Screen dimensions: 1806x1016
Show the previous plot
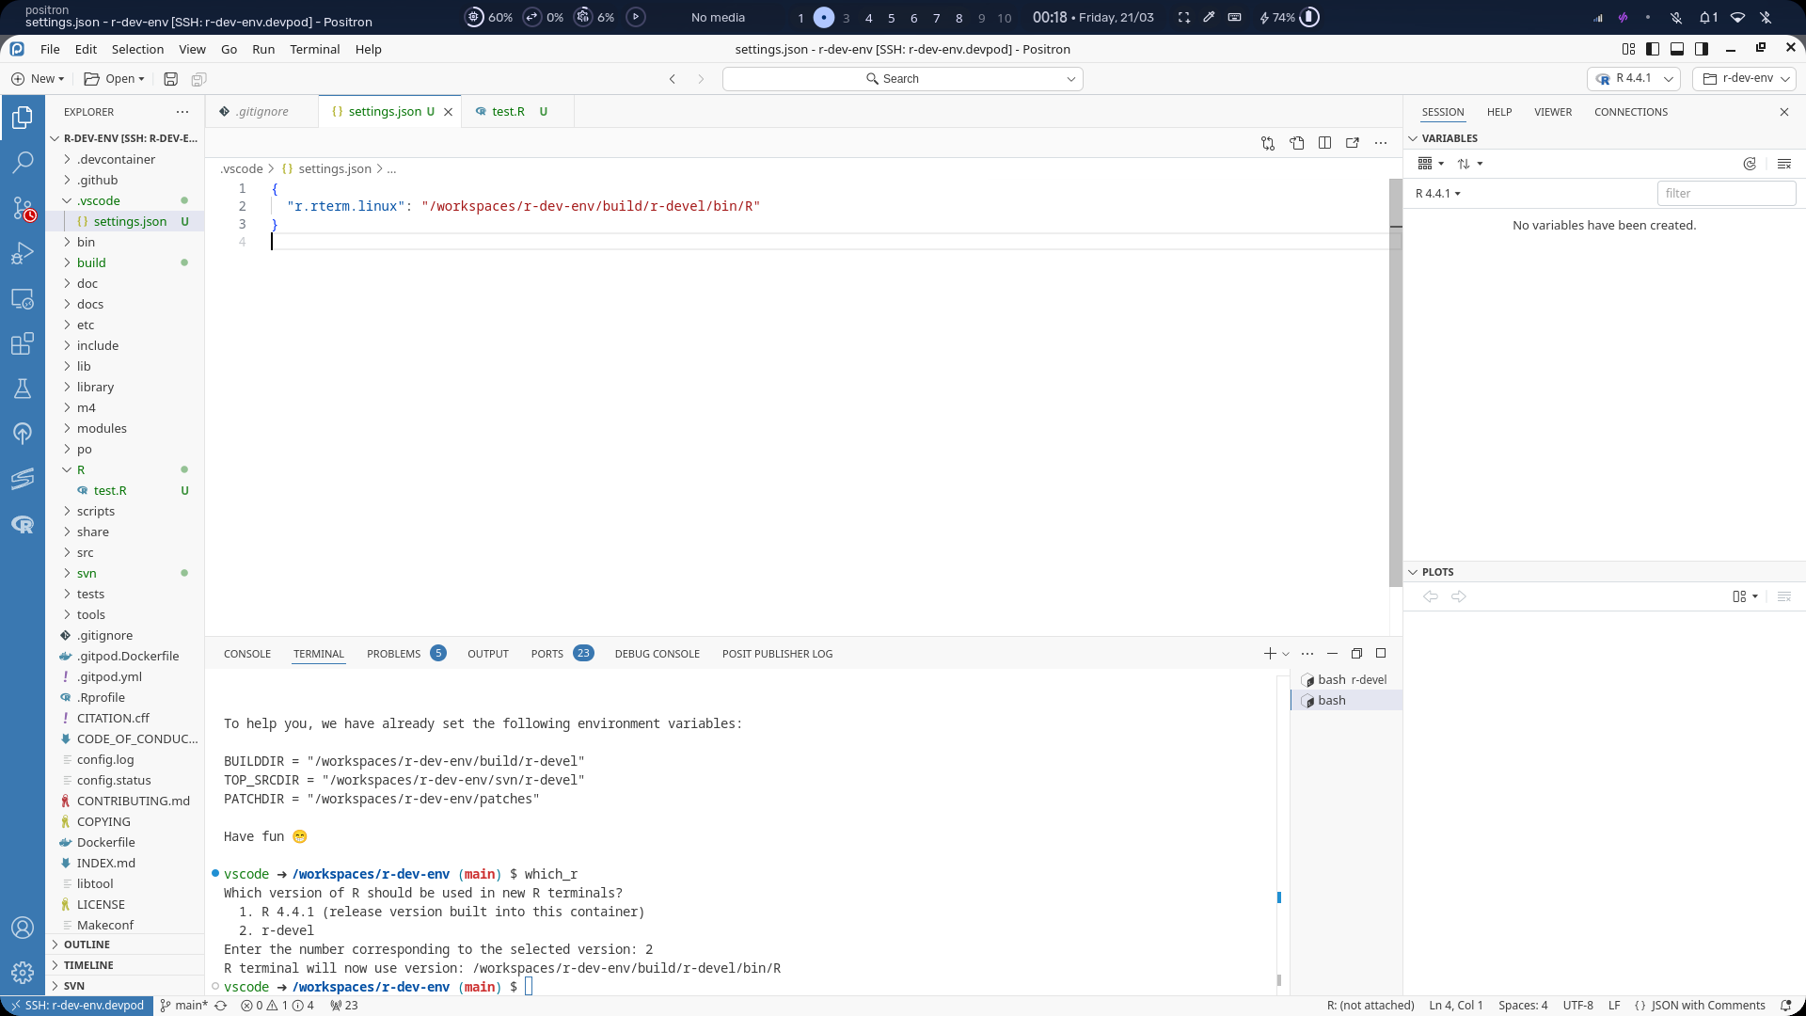pyautogui.click(x=1431, y=596)
